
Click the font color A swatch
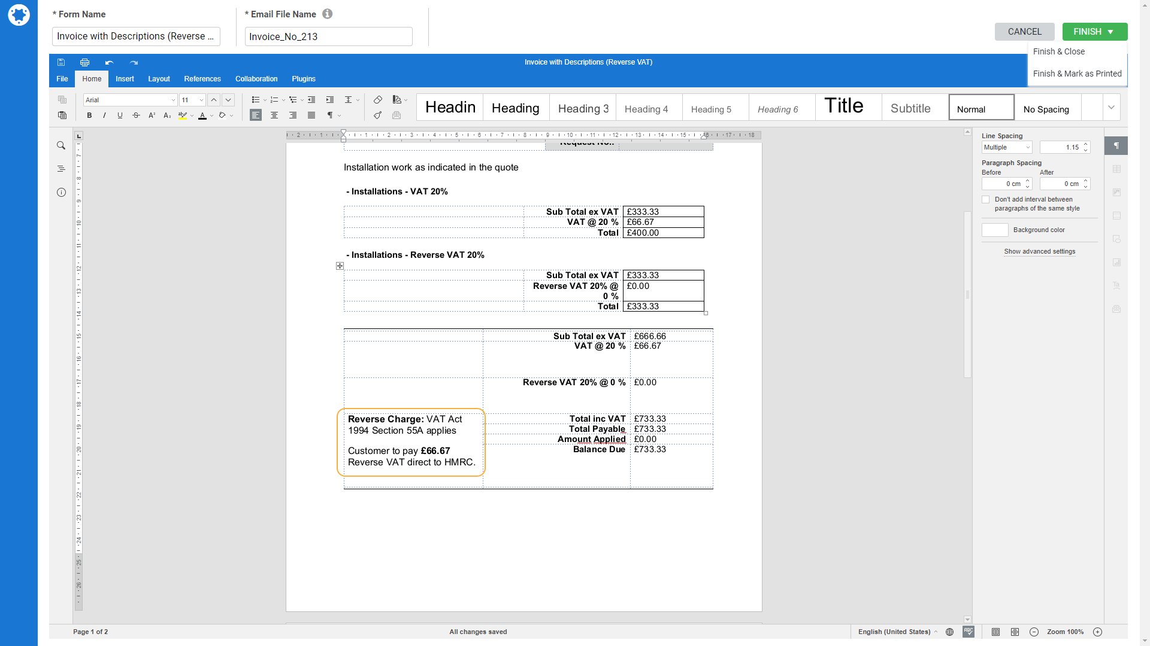pyautogui.click(x=202, y=115)
